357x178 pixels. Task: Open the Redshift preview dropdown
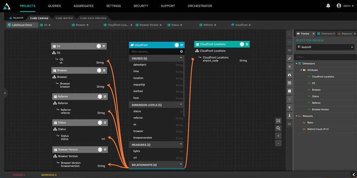[325, 47]
